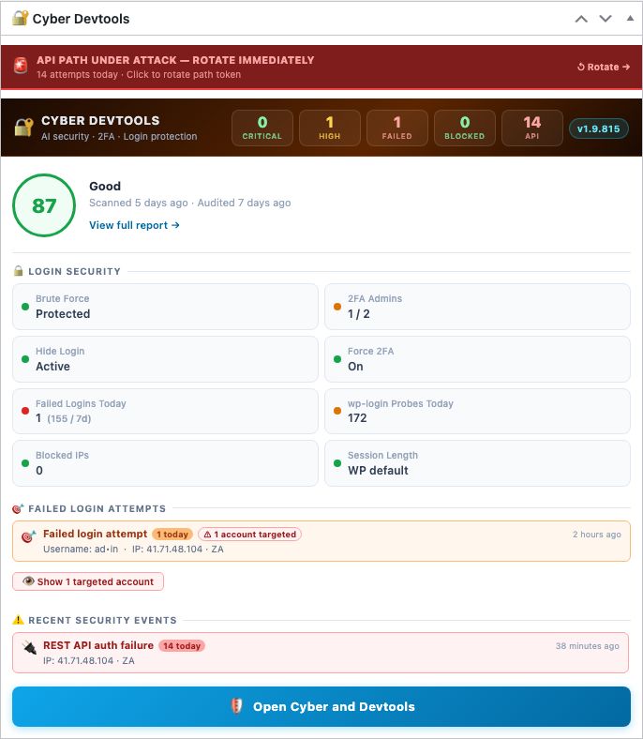Click the v1.9.815 version badge
Image resolution: width=643 pixels, height=739 pixels.
(x=599, y=128)
